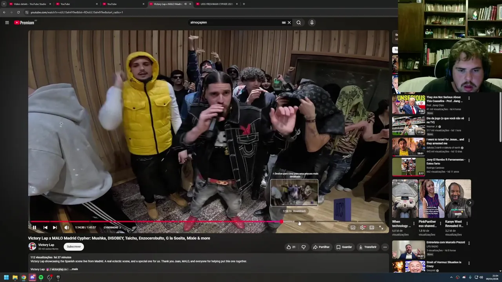Open Victory Lap channel name link
Image resolution: width=502 pixels, height=282 pixels.
46,245
